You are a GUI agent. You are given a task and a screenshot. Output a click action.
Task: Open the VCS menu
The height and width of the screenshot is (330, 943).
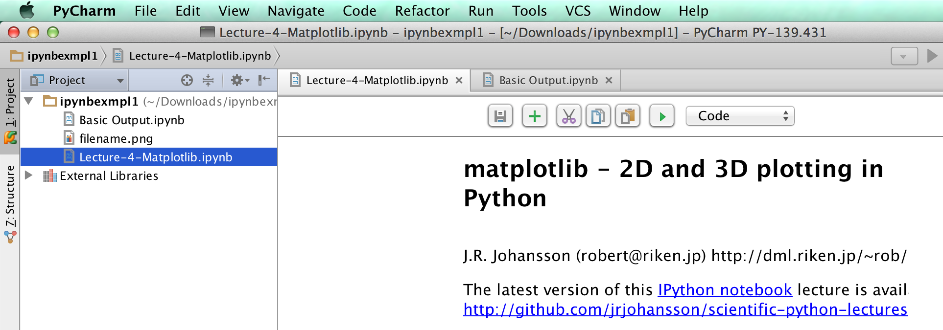(x=578, y=11)
